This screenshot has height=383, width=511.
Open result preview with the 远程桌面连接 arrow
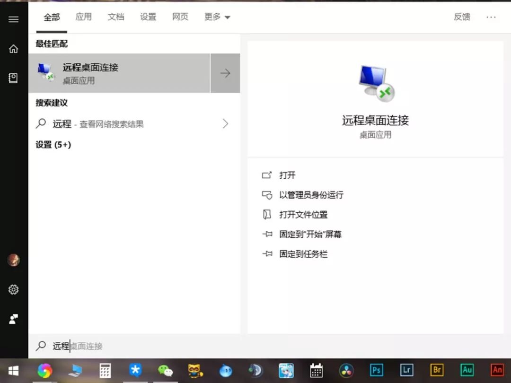tap(226, 73)
